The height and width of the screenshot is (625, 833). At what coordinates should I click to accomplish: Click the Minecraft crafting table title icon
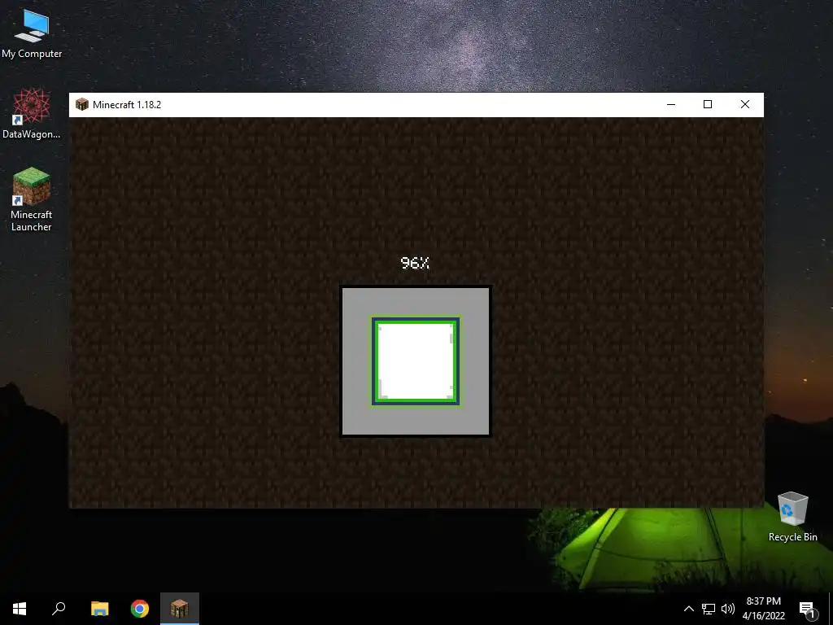coord(82,104)
